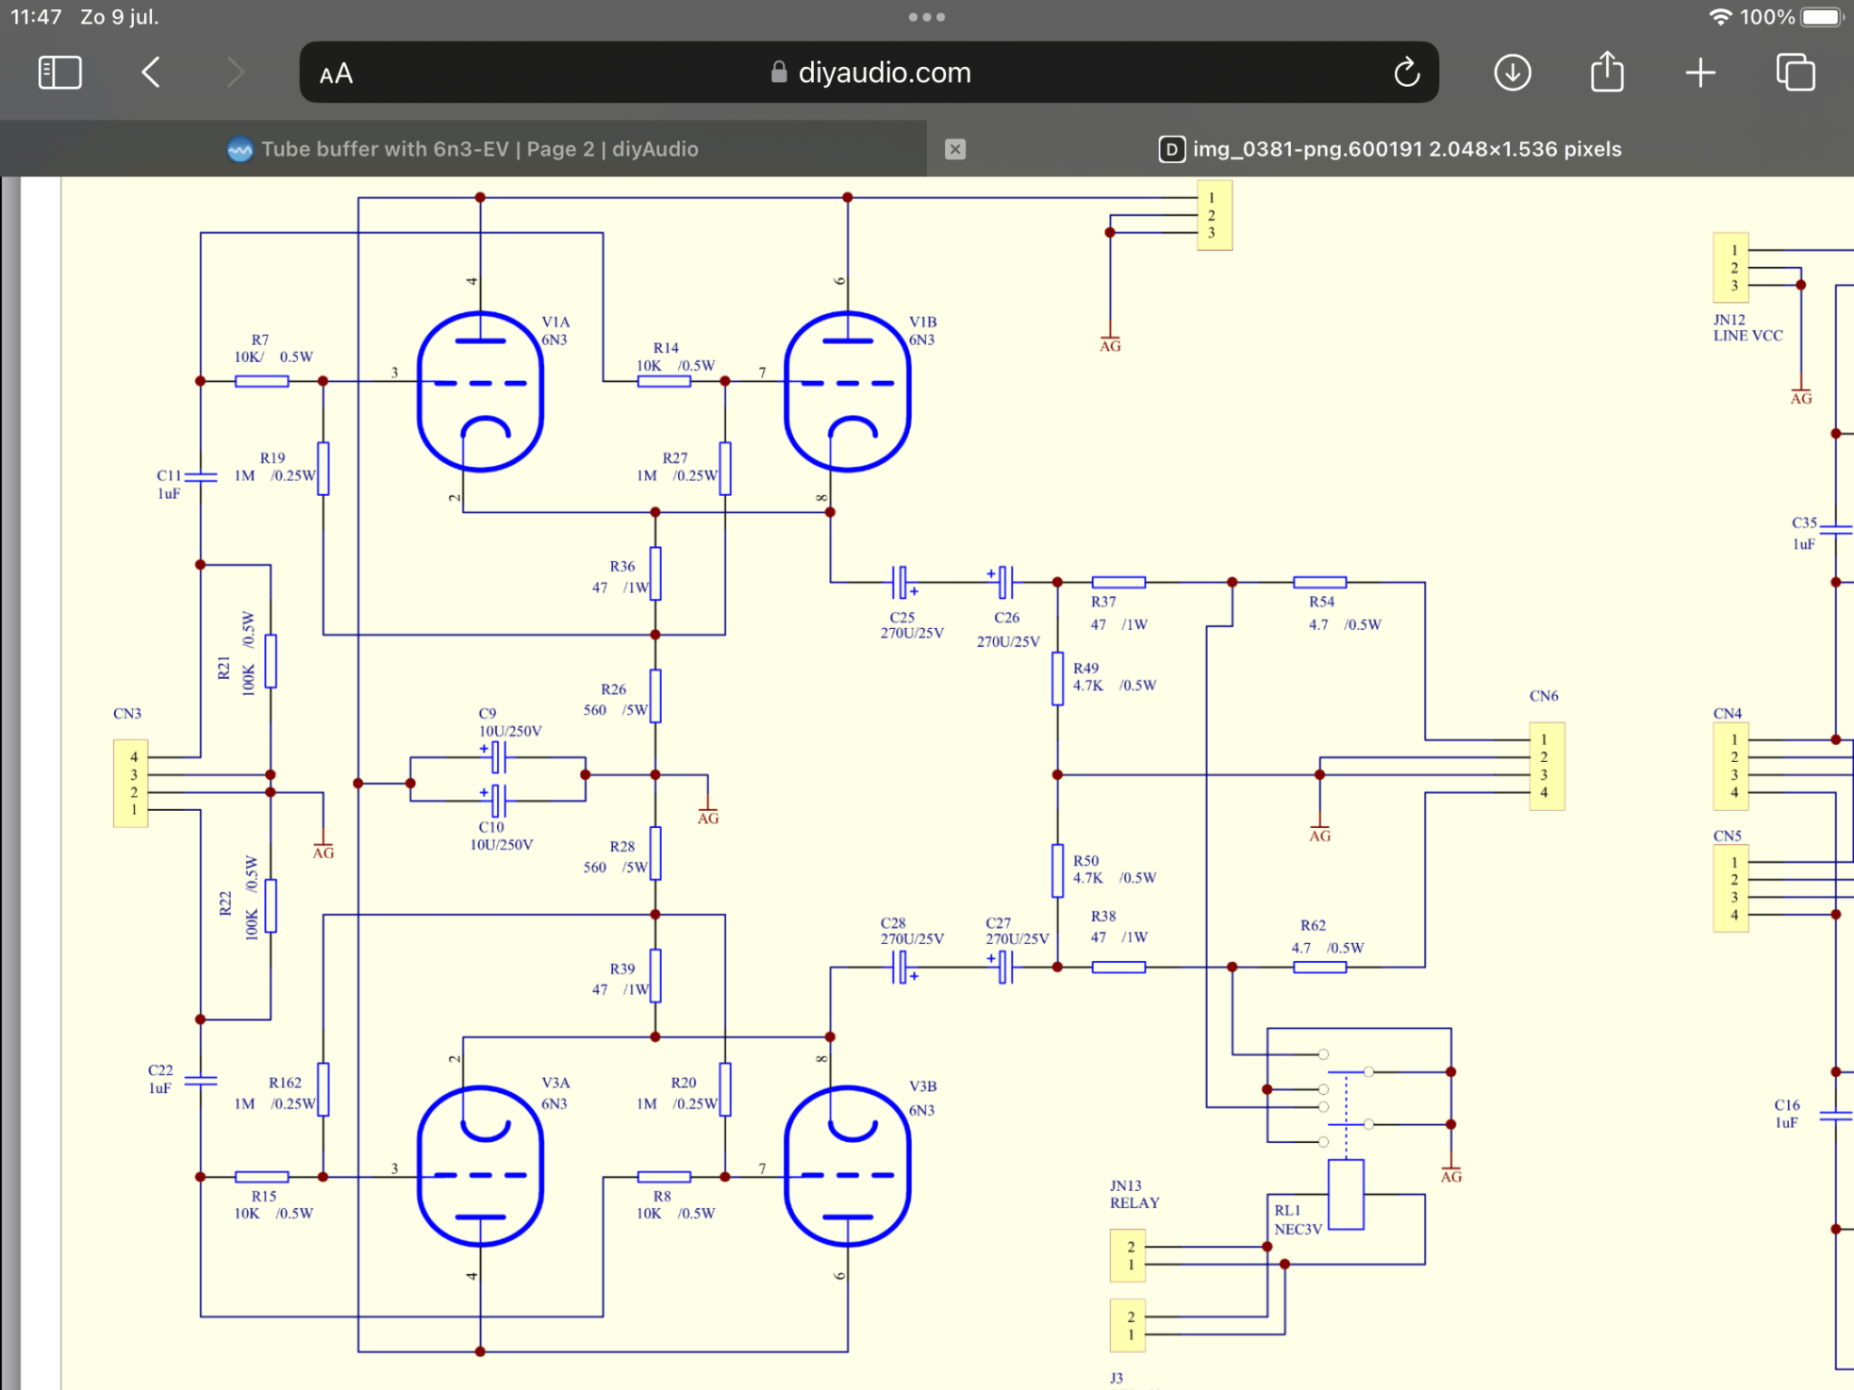Tap the CN5 connector block
This screenshot has height=1390, width=1854.
pyautogui.click(x=1730, y=889)
